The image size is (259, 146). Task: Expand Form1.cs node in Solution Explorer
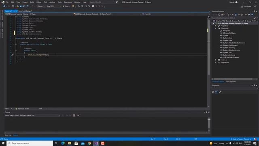click(216, 60)
